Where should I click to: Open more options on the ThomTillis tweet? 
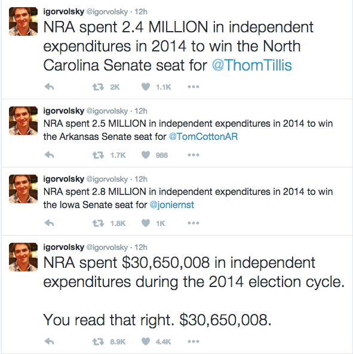(194, 87)
